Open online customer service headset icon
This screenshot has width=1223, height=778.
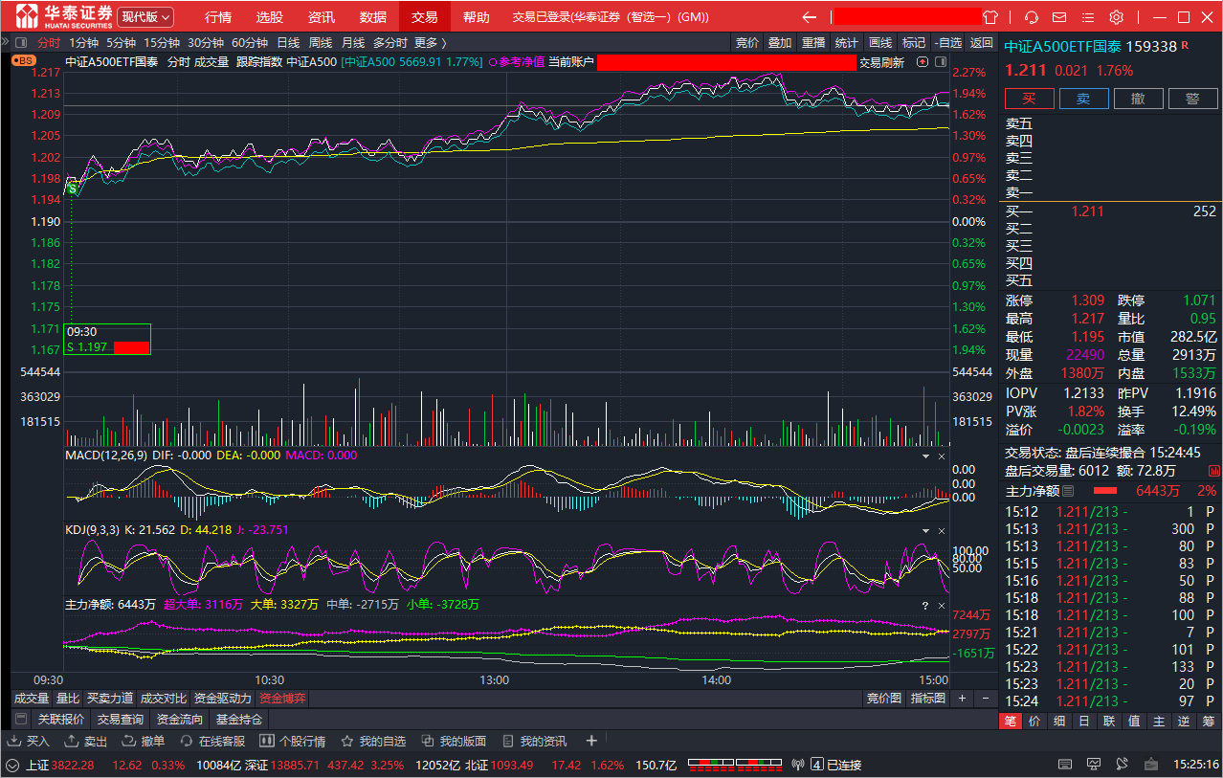click(x=1032, y=17)
